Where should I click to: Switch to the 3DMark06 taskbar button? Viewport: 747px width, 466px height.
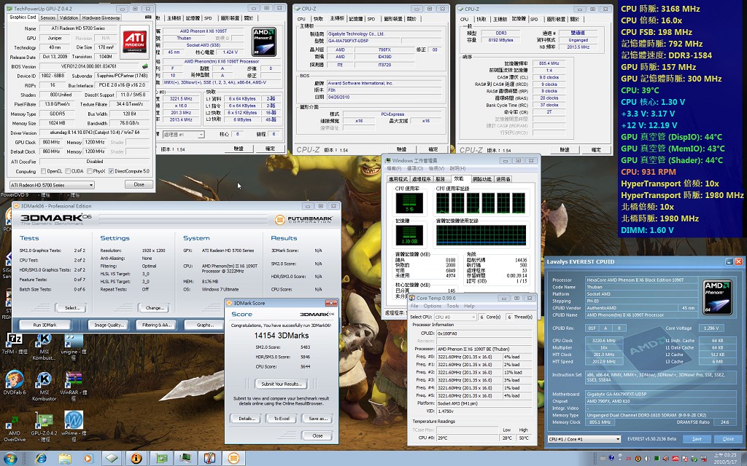pos(234,459)
